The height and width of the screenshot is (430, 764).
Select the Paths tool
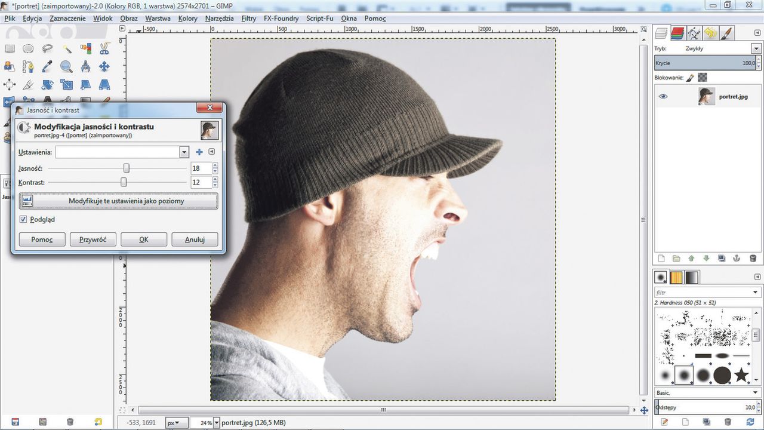click(28, 67)
